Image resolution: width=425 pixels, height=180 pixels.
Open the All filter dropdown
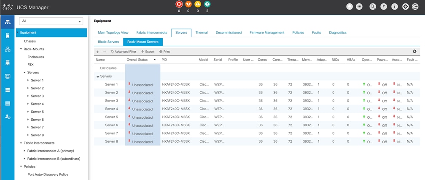(x=51, y=21)
